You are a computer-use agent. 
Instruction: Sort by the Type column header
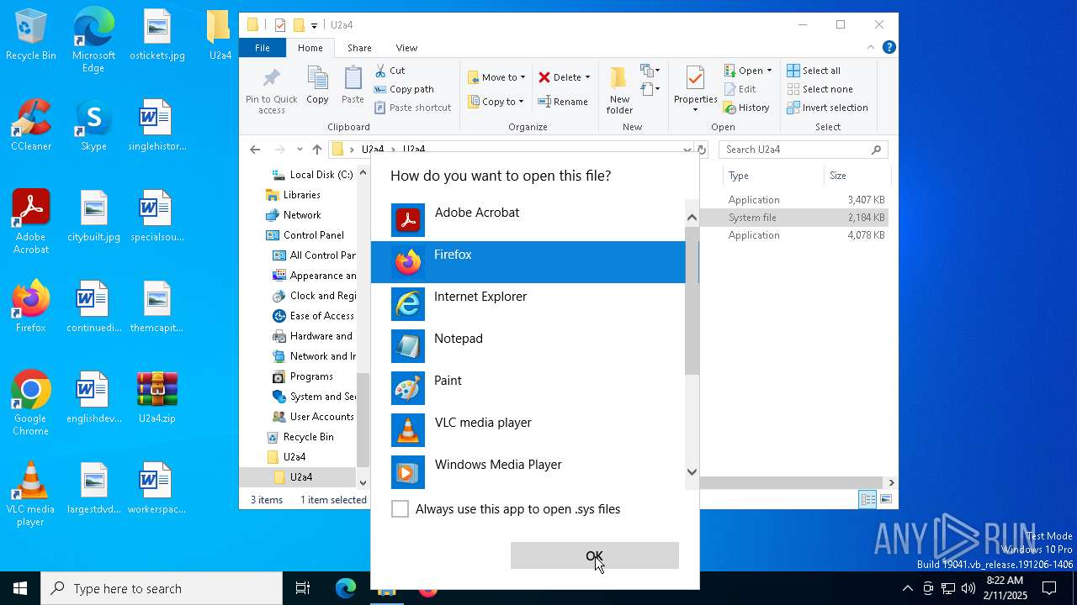pos(773,176)
